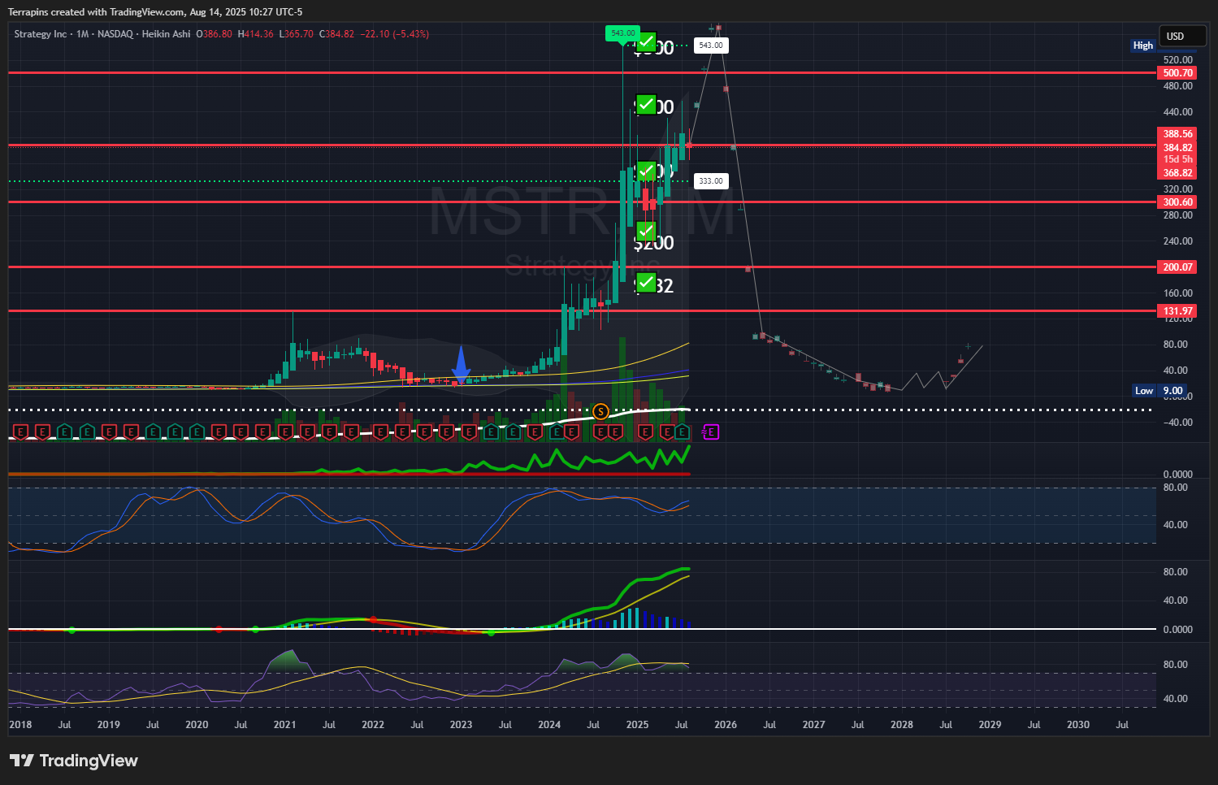Click 2027 on the time axis
Image resolution: width=1218 pixels, height=785 pixels.
813,725
